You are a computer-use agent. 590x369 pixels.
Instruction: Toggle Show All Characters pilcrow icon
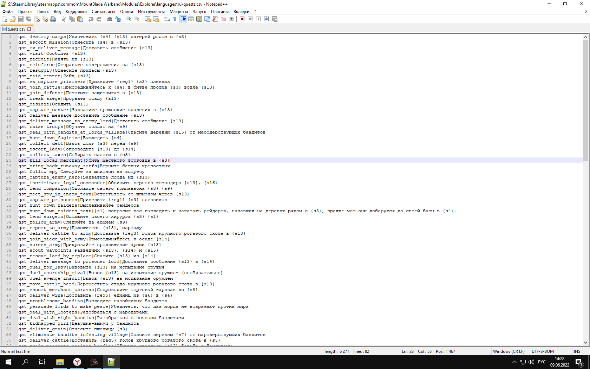[x=175, y=19]
